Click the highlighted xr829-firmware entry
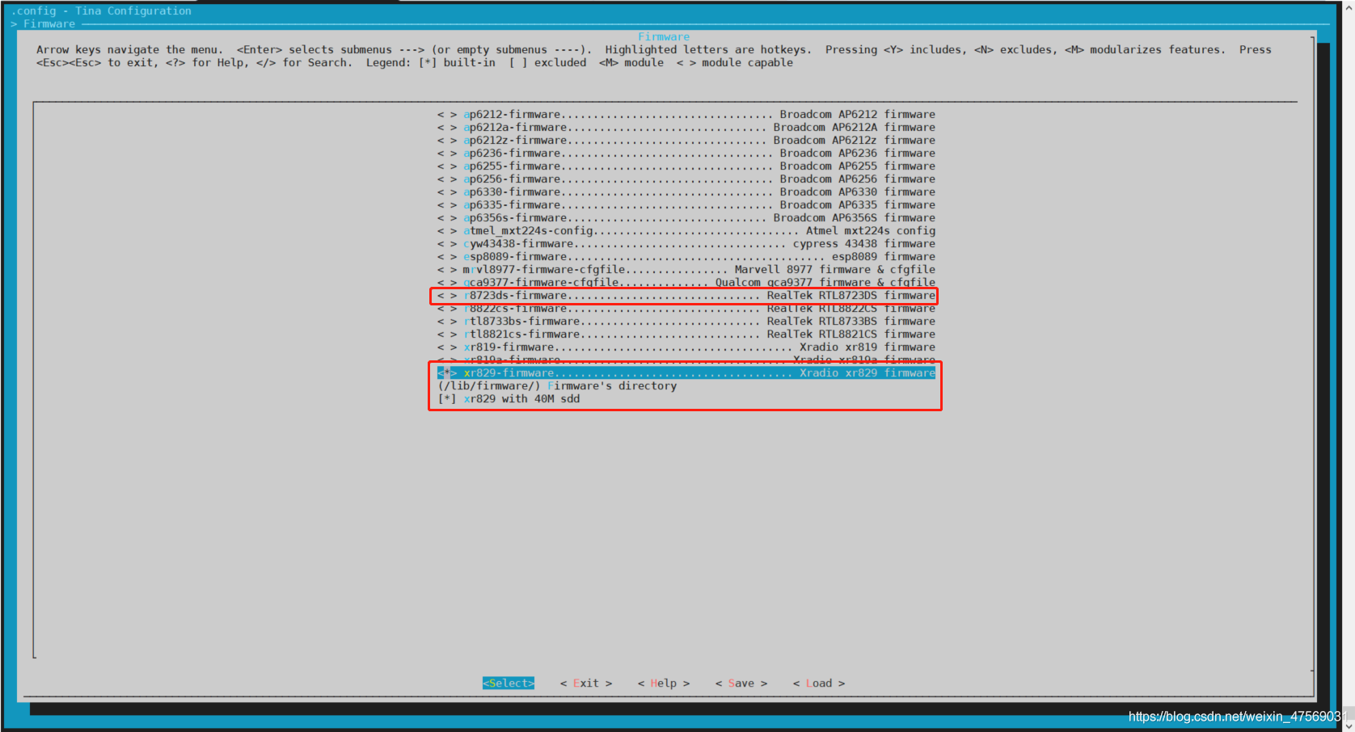The height and width of the screenshot is (732, 1355). tap(686, 373)
